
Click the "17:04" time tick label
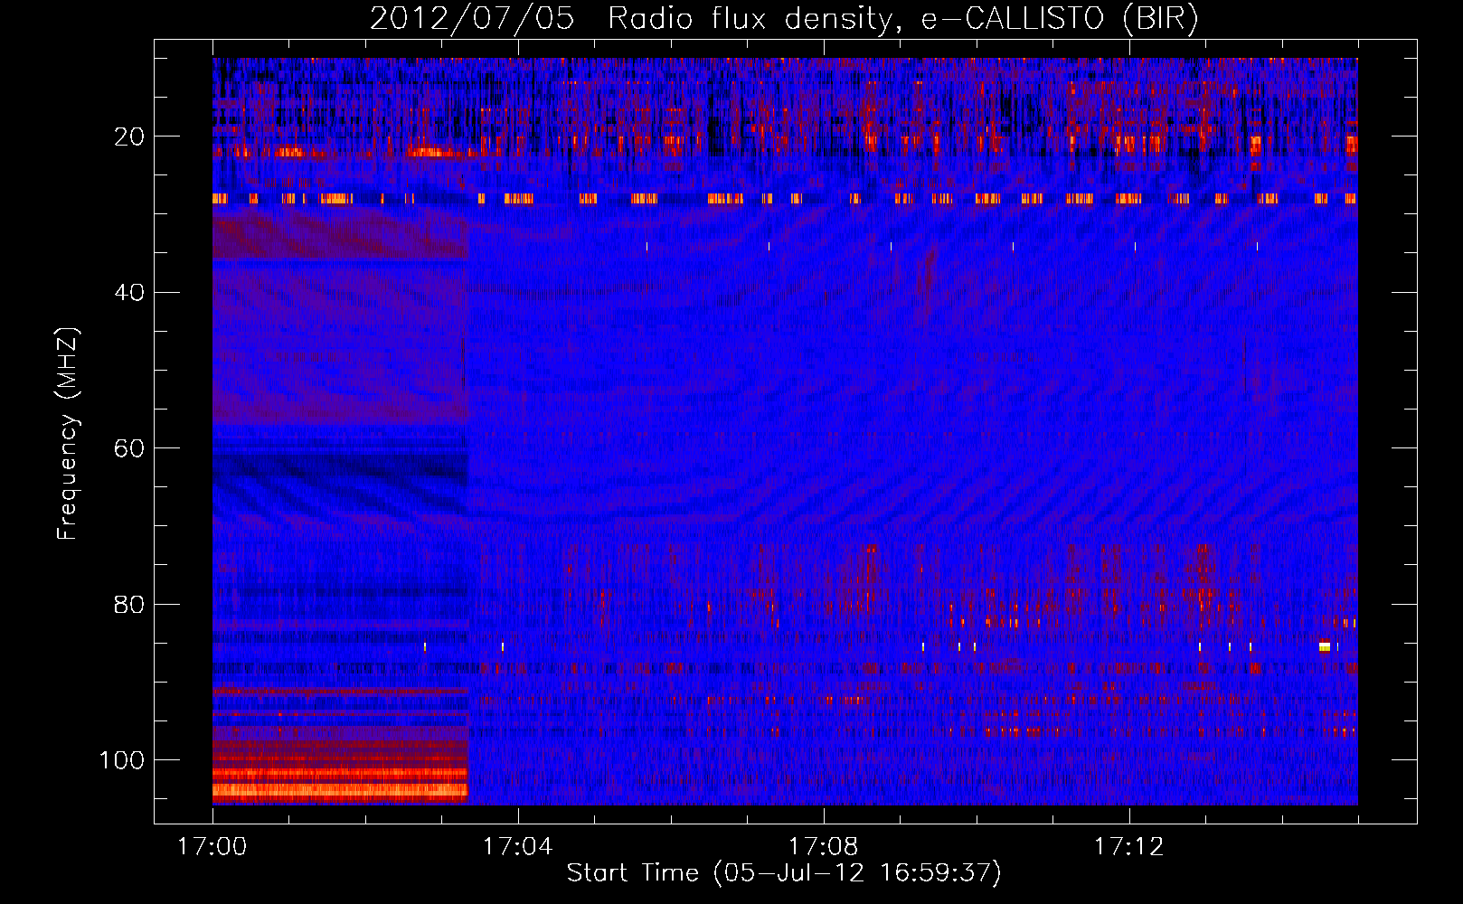(517, 847)
